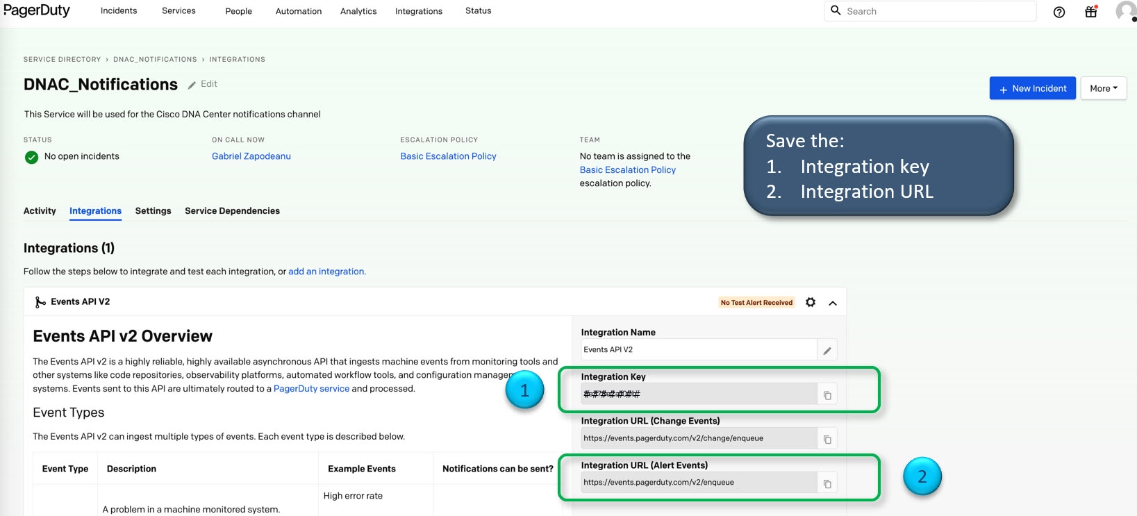Click the Integrations (1) heading
Viewport: 1137px width, 516px height.
(69, 248)
